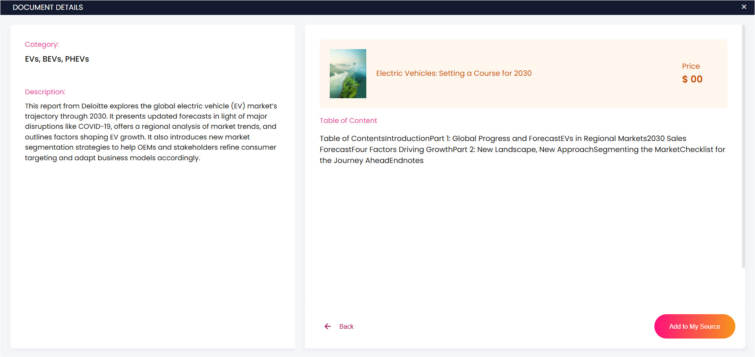Click the Deloitte report description paragraph
This screenshot has height=357, width=755.
[x=151, y=132]
